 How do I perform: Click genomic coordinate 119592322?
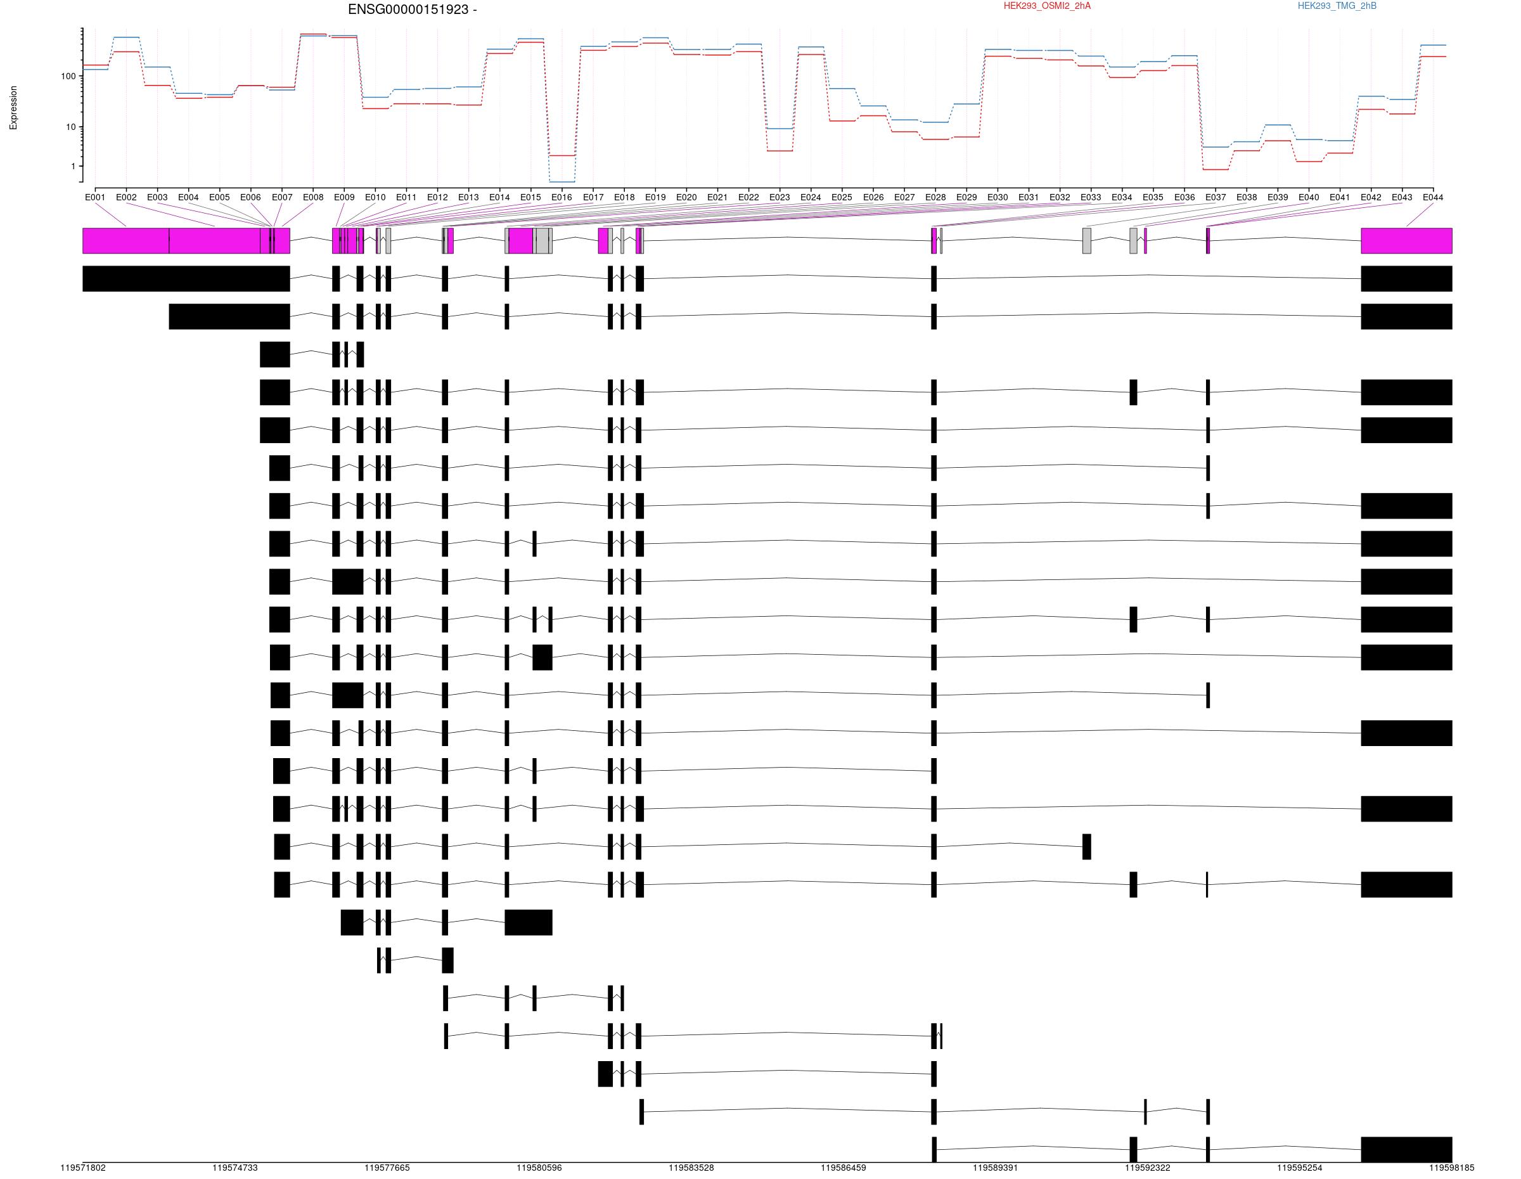1148,1168
